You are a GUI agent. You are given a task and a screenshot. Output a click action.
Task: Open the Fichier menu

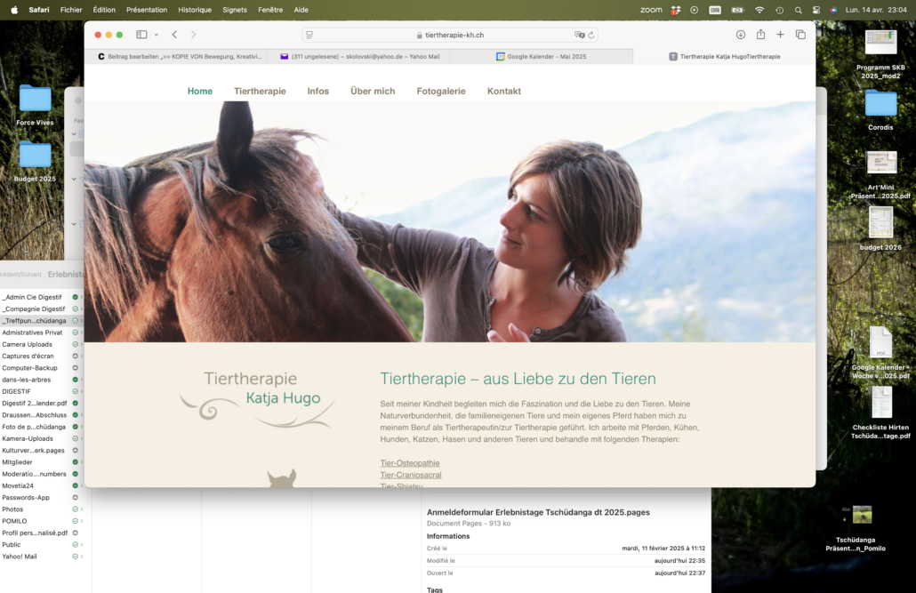tap(71, 10)
